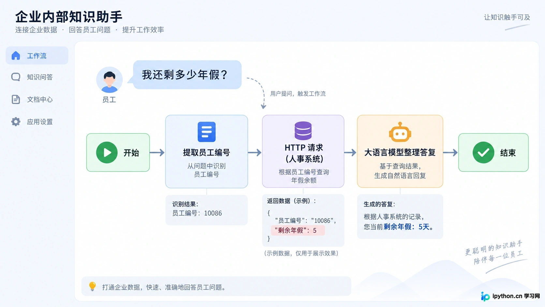Click the 根据员工编号查询年假余额 description
This screenshot has width=545, height=307.
click(x=304, y=176)
